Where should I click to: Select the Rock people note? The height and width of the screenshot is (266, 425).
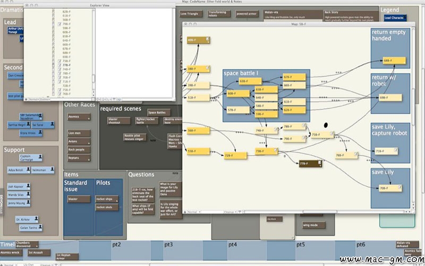pyautogui.click(x=79, y=149)
